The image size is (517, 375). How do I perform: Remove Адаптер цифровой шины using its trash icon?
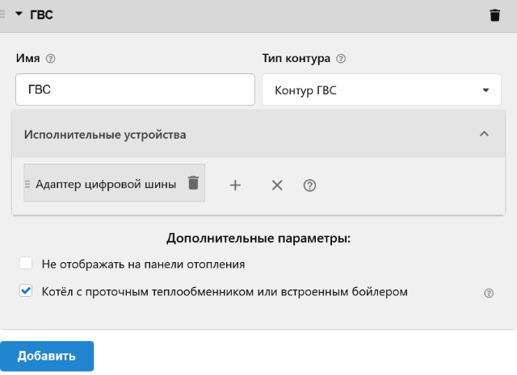(x=193, y=183)
